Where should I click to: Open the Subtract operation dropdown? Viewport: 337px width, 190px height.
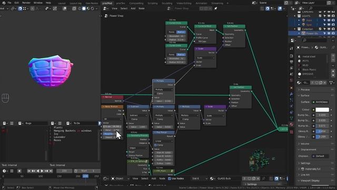click(138, 116)
